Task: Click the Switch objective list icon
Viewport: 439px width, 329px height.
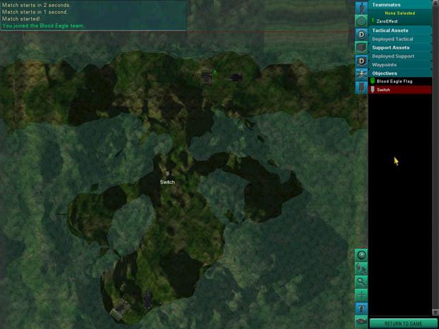Action: pyautogui.click(x=372, y=90)
